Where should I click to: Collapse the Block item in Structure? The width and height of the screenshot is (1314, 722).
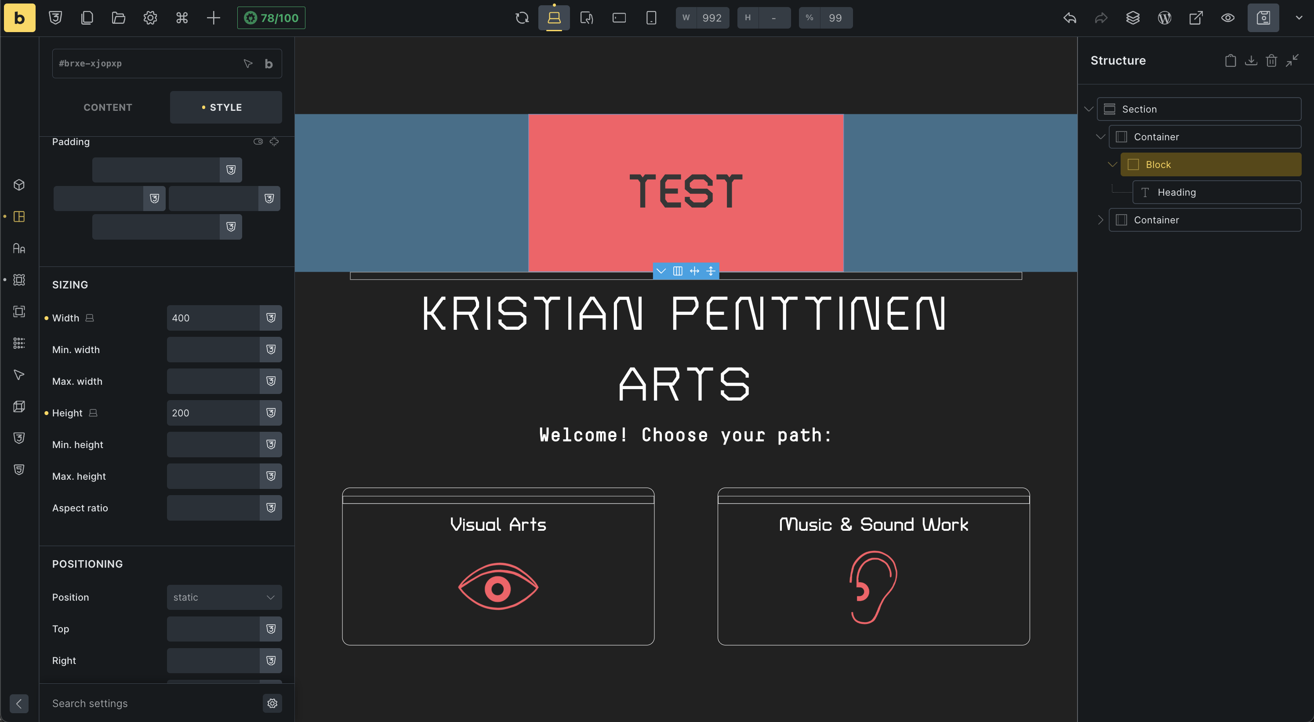tap(1113, 164)
